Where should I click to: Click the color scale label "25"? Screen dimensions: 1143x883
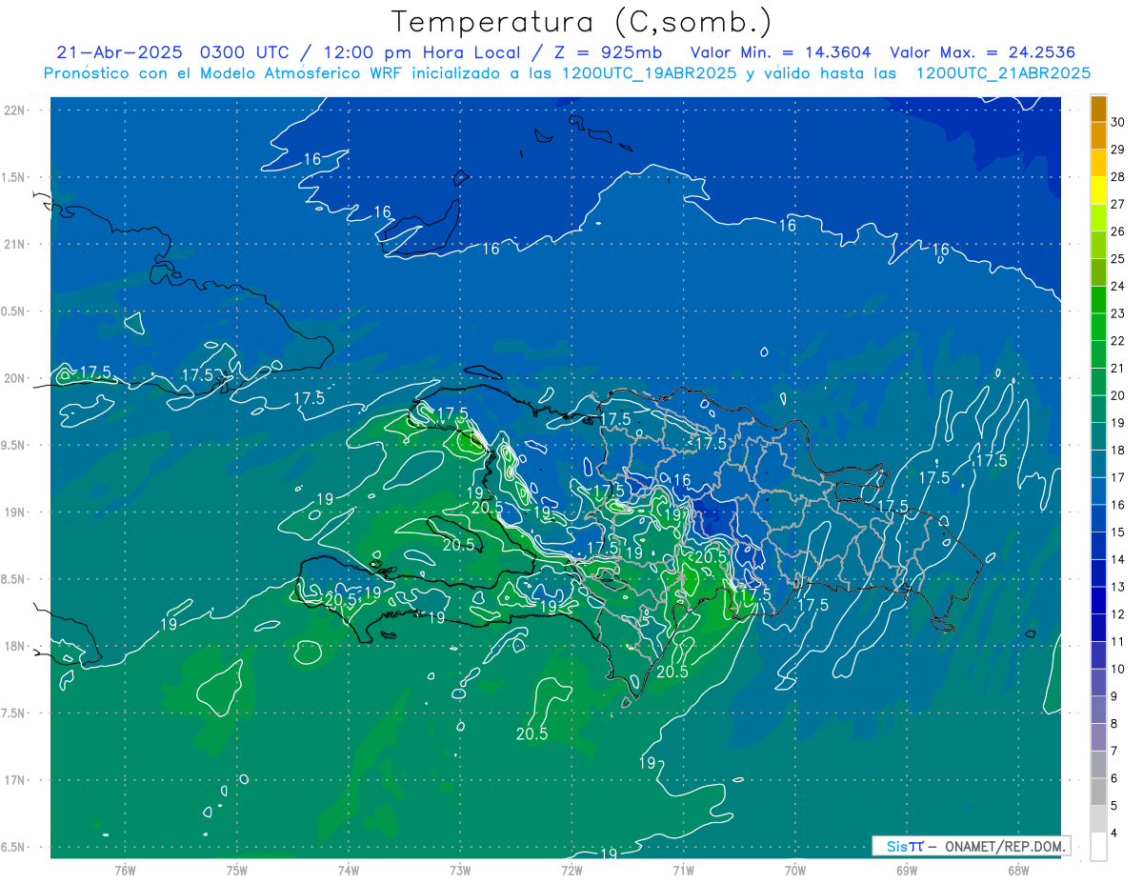point(1118,259)
